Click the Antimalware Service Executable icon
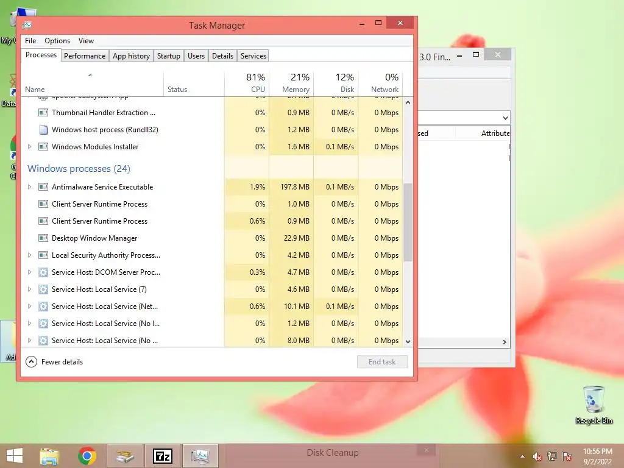 click(43, 187)
